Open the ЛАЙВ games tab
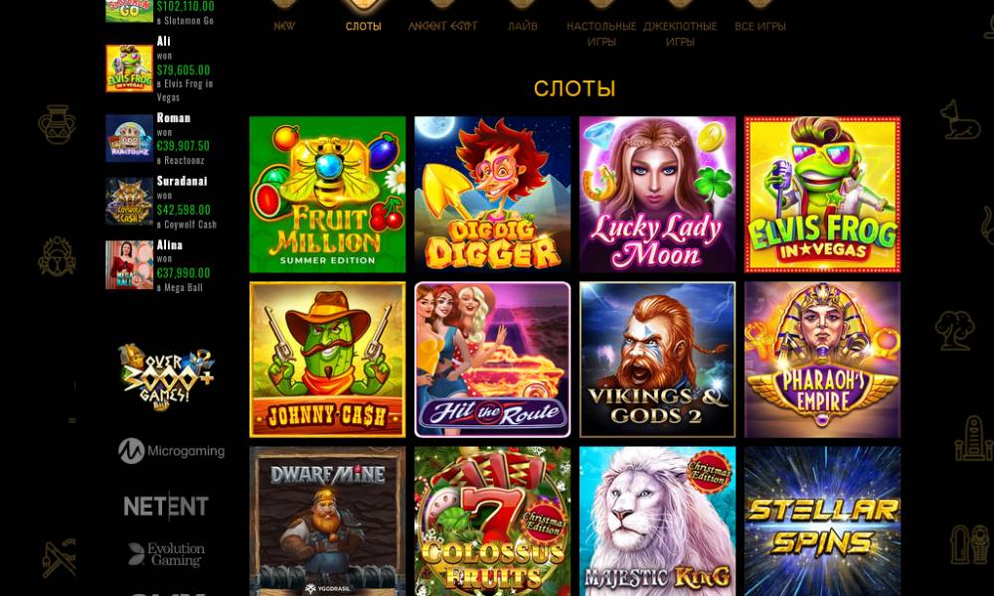Viewport: 994px width, 596px height. click(523, 26)
